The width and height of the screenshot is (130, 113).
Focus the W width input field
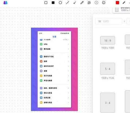(109, 21)
